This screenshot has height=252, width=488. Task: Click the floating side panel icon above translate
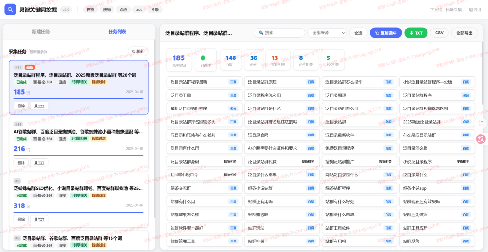click(480, 123)
